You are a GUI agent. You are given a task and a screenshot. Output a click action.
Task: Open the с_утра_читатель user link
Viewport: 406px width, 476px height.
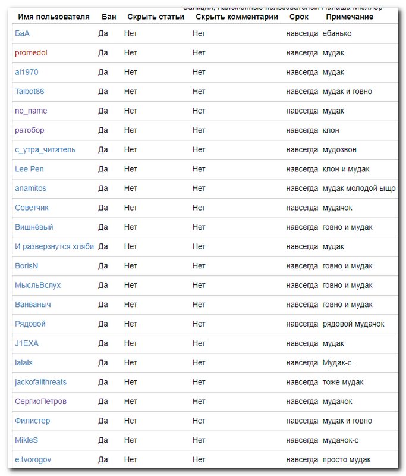coord(45,150)
